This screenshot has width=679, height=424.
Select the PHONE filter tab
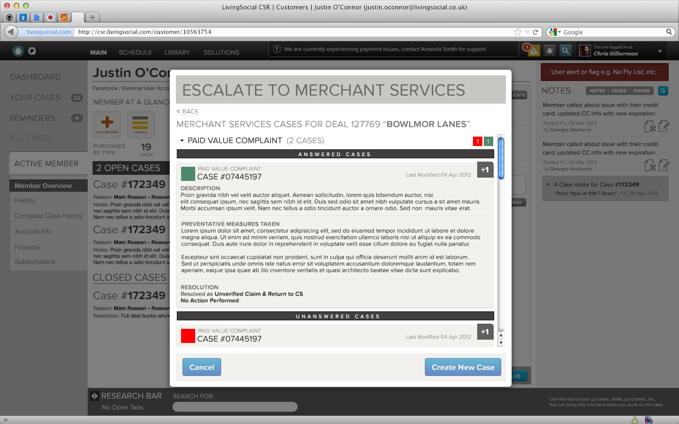[x=642, y=90]
